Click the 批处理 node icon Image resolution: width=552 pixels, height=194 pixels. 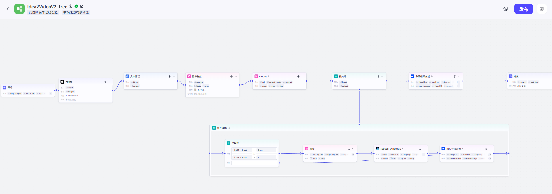click(336, 76)
